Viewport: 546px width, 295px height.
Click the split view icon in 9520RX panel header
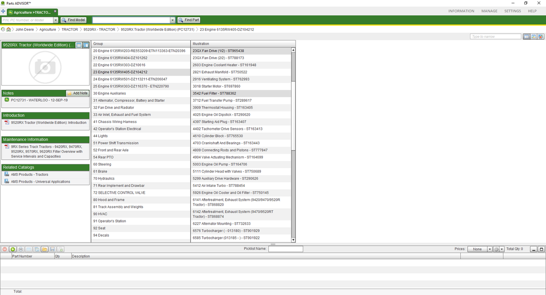coord(85,45)
